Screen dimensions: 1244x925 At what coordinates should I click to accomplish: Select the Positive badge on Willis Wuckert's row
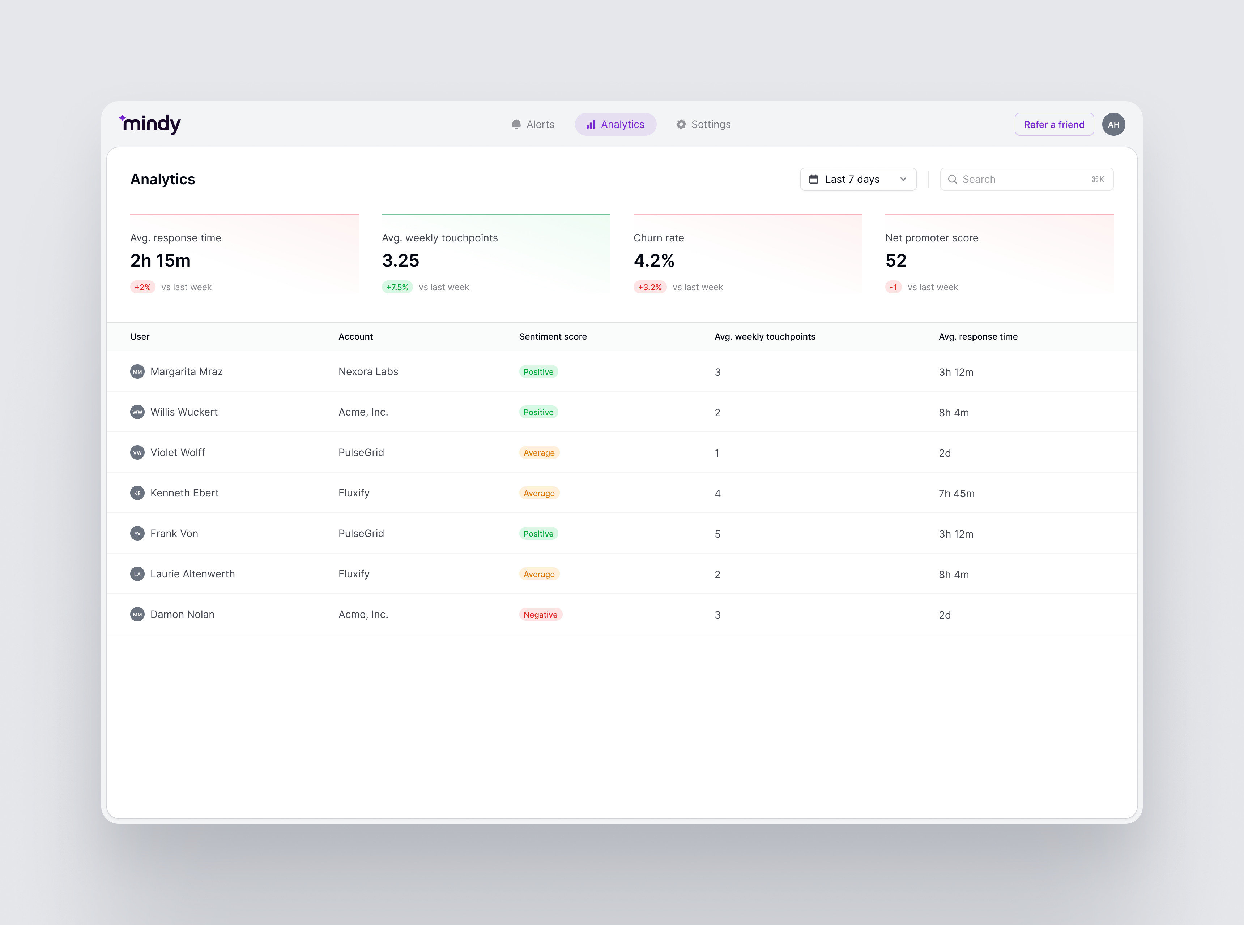click(538, 412)
